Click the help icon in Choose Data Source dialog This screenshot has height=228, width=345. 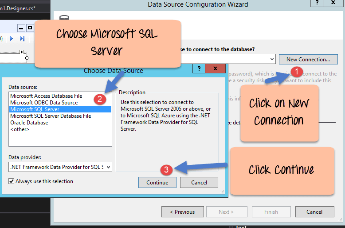[199, 69]
